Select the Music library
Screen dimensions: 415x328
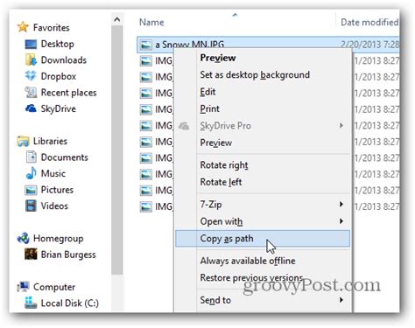click(53, 173)
